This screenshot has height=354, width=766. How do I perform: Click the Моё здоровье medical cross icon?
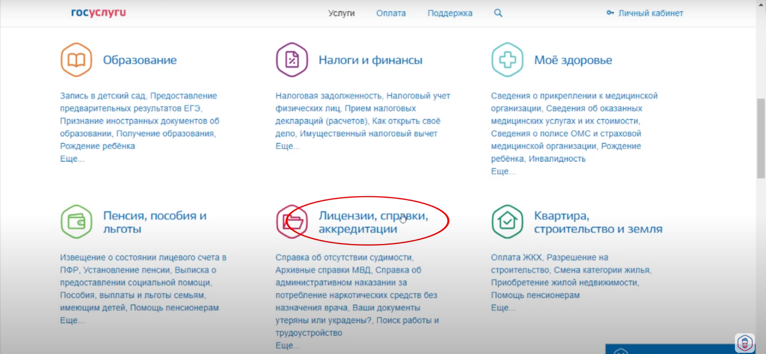[507, 60]
